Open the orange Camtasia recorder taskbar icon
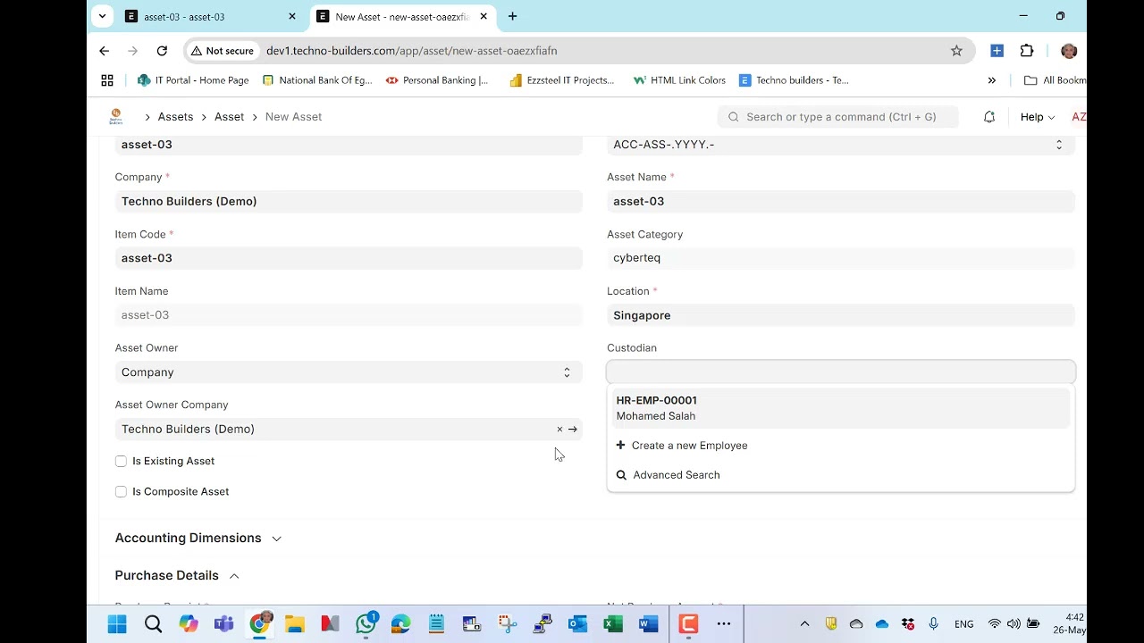Screen dimensions: 1144x643 pos(688,624)
